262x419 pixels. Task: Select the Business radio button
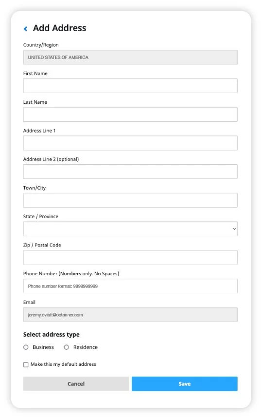point(26,347)
